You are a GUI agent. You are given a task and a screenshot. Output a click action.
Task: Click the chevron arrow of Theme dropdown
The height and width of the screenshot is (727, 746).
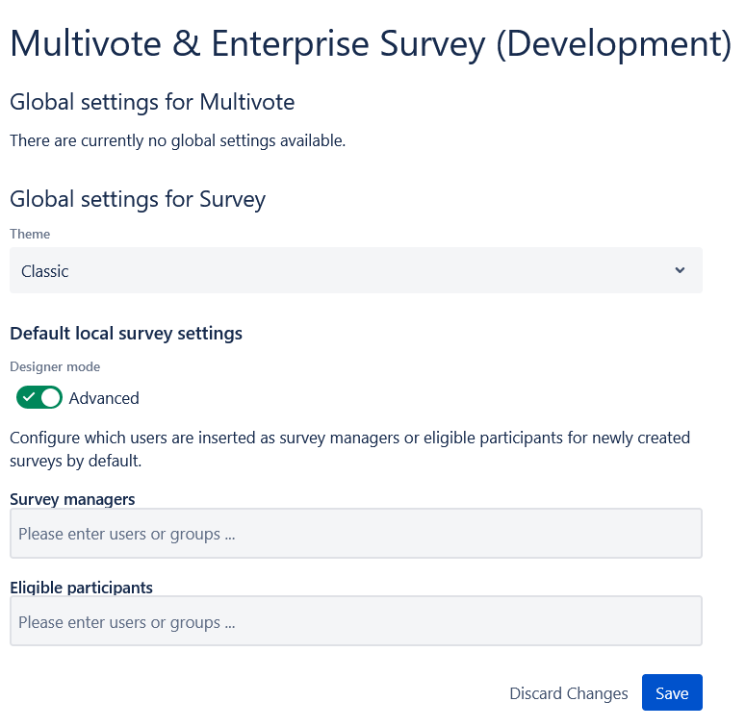681,270
